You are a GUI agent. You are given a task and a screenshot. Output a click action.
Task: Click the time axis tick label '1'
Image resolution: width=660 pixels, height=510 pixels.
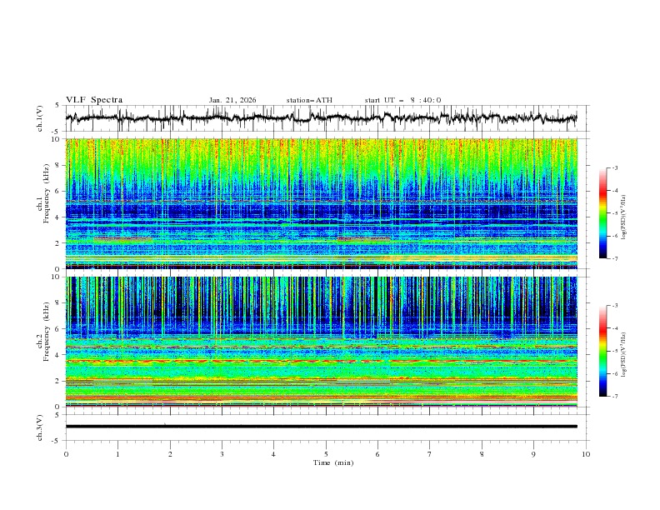(x=117, y=454)
